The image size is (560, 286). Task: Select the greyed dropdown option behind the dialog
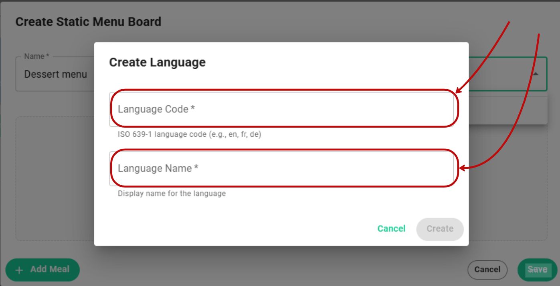(509, 109)
